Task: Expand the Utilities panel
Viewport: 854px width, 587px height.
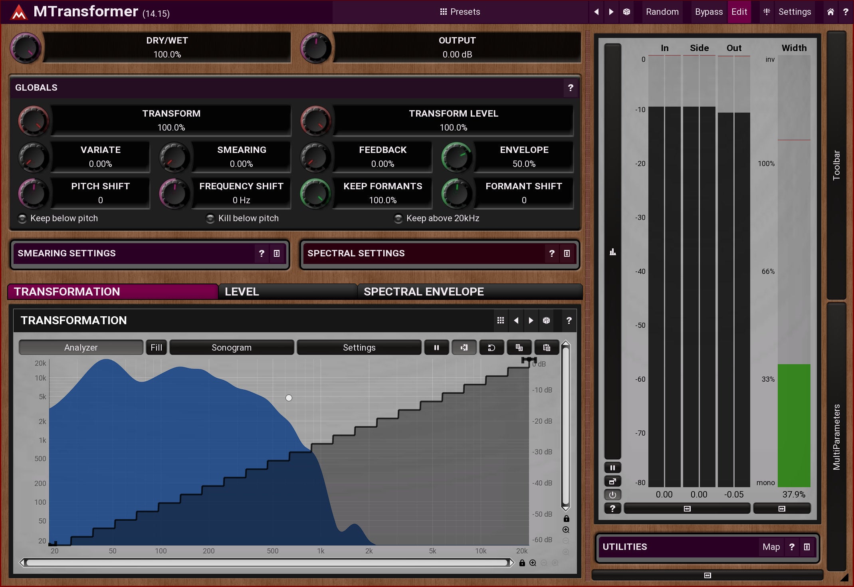Action: [x=807, y=547]
